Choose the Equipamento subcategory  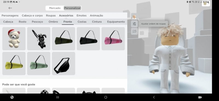point(116,22)
